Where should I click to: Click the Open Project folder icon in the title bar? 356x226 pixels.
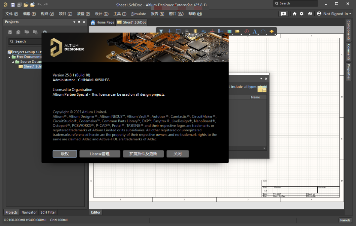(33, 5)
